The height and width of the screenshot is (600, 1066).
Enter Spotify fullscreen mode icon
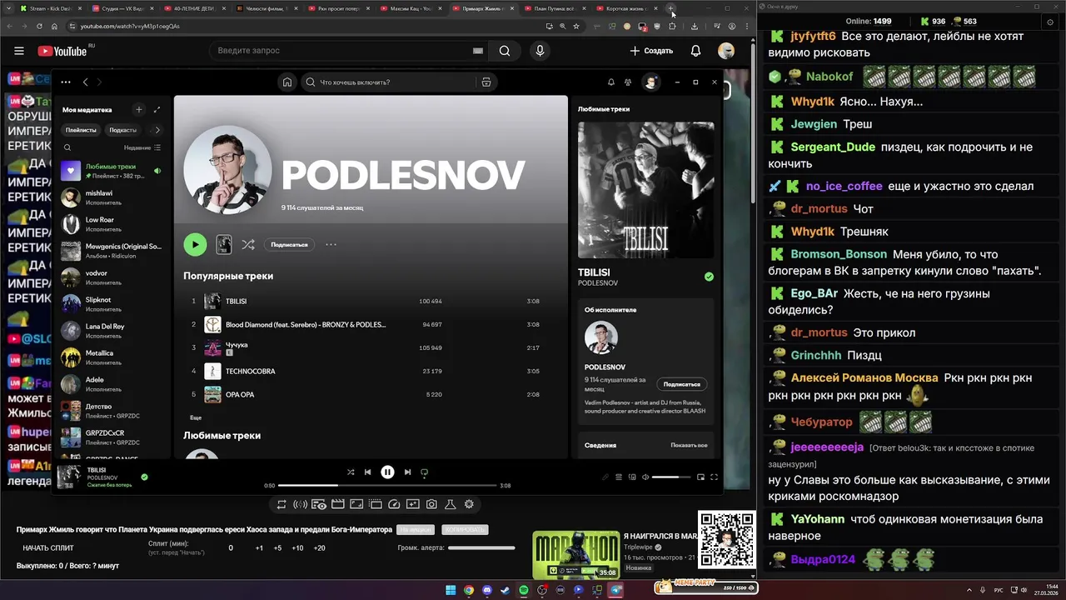pyautogui.click(x=714, y=477)
